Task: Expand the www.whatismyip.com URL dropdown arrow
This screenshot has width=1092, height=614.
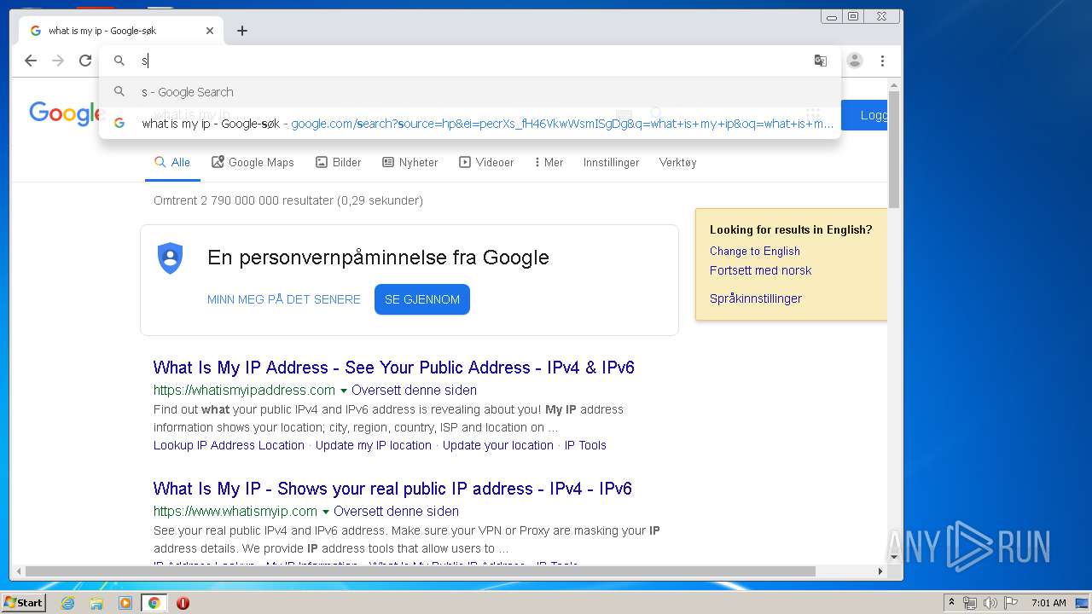Action: click(326, 512)
